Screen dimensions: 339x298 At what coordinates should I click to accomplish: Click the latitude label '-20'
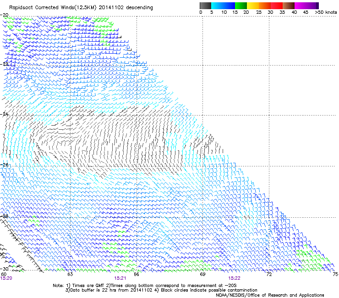click(4, 15)
